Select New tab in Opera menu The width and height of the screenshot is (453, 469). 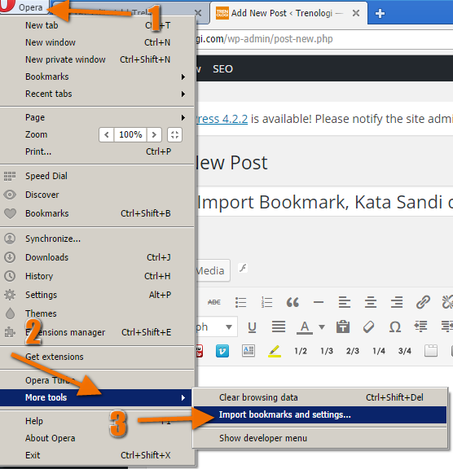[x=97, y=25]
